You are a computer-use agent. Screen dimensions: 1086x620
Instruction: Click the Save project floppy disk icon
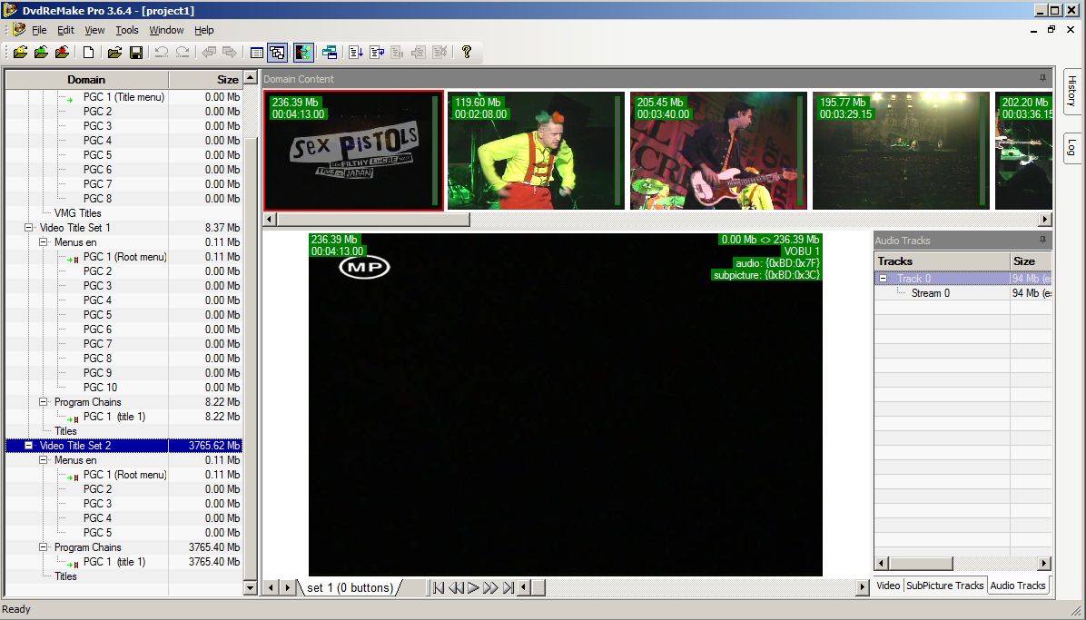pyautogui.click(x=136, y=53)
